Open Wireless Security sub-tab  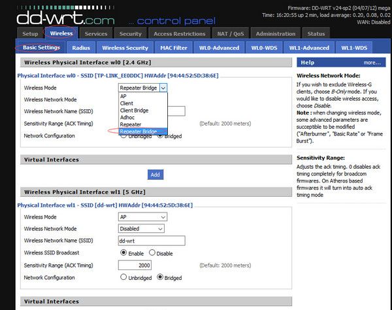[125, 48]
